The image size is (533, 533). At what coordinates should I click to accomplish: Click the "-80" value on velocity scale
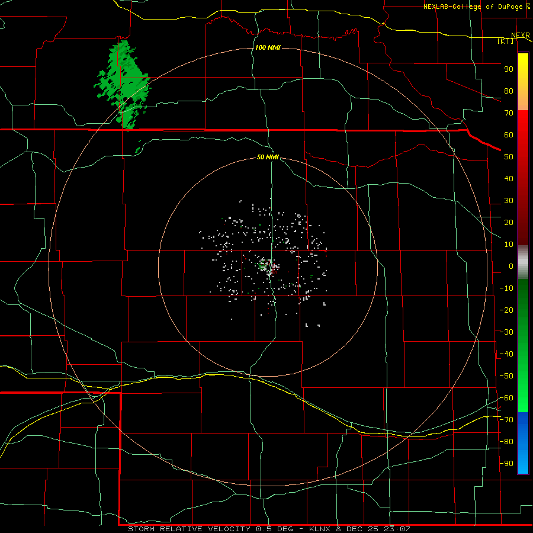(506, 442)
